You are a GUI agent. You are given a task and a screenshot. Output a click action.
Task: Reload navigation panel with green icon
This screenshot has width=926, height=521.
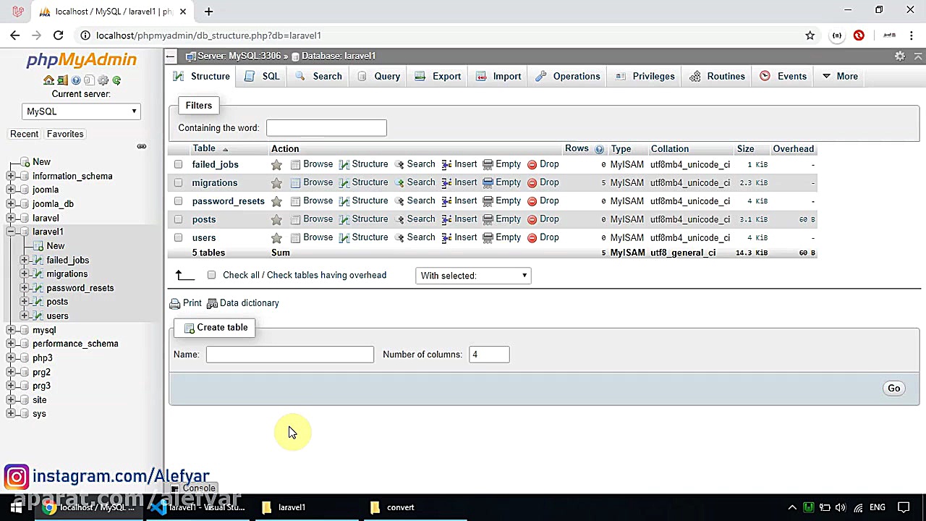coord(116,80)
